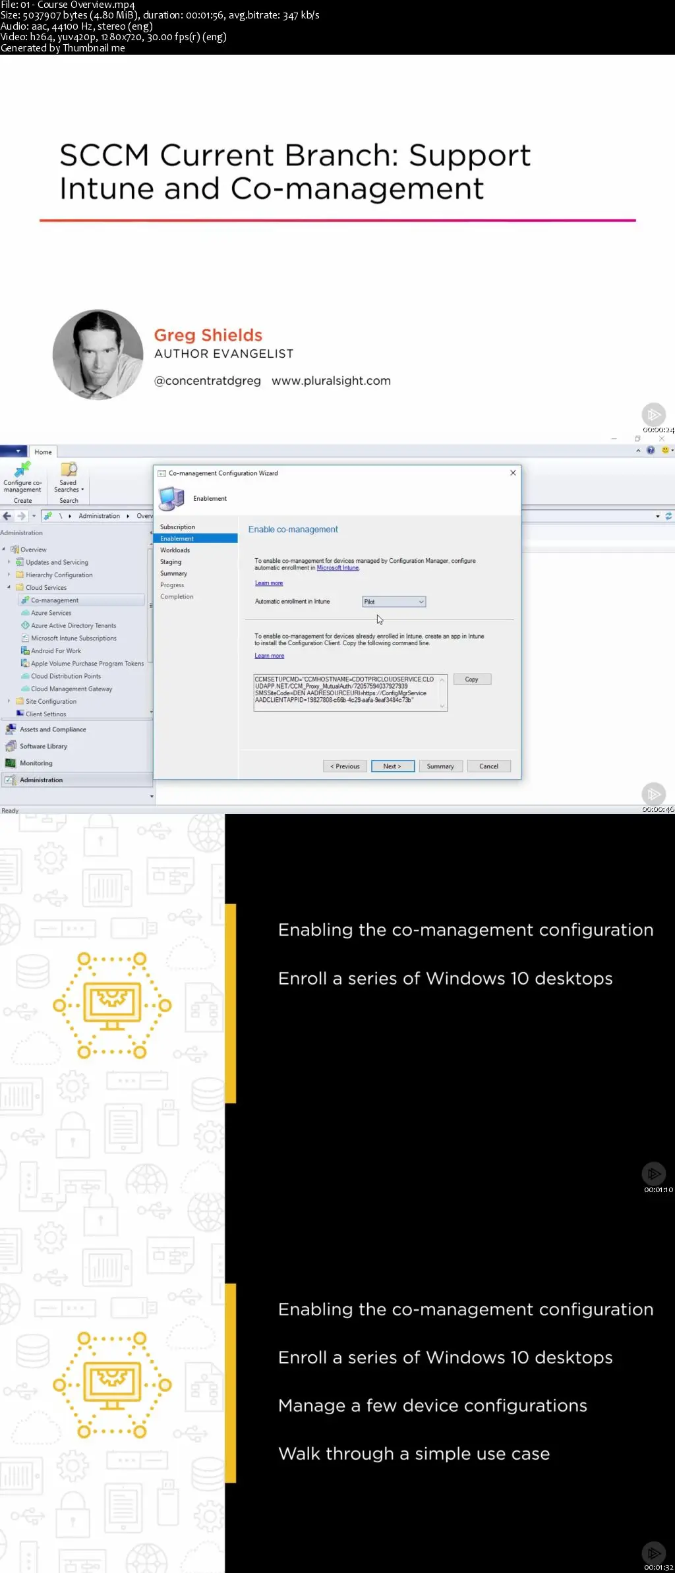This screenshot has width=675, height=1573.
Task: Copy the client command line
Action: (x=472, y=679)
